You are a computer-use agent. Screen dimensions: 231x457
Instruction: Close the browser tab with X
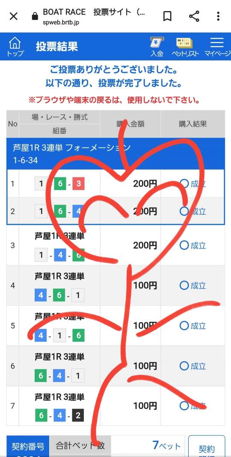[13, 16]
